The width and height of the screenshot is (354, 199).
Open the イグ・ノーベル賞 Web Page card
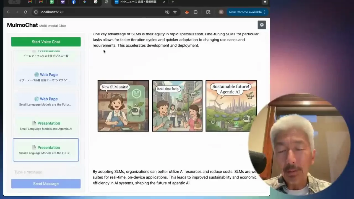coord(46,77)
